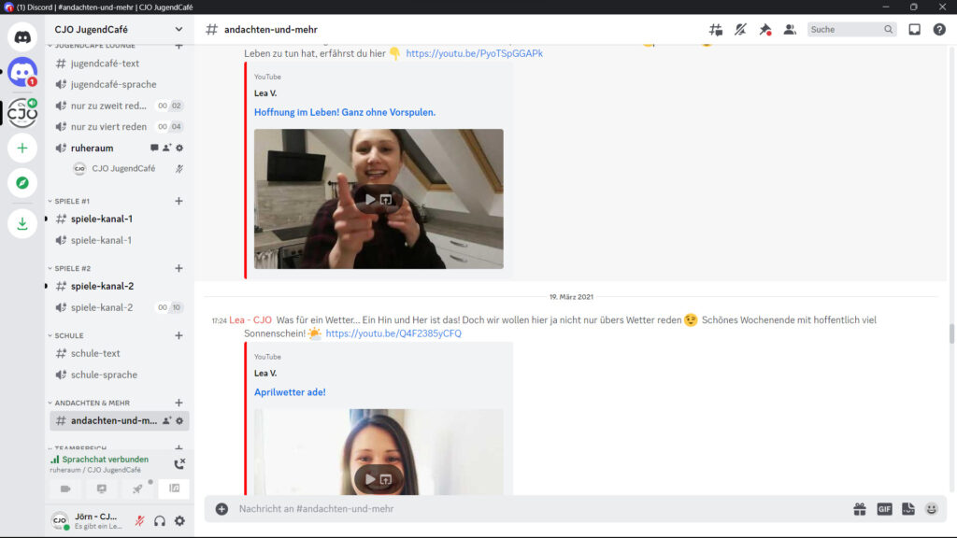Viewport: 957px width, 538px height.
Task: Open CJO JugendCafé server dropdown menu
Action: [179, 30]
